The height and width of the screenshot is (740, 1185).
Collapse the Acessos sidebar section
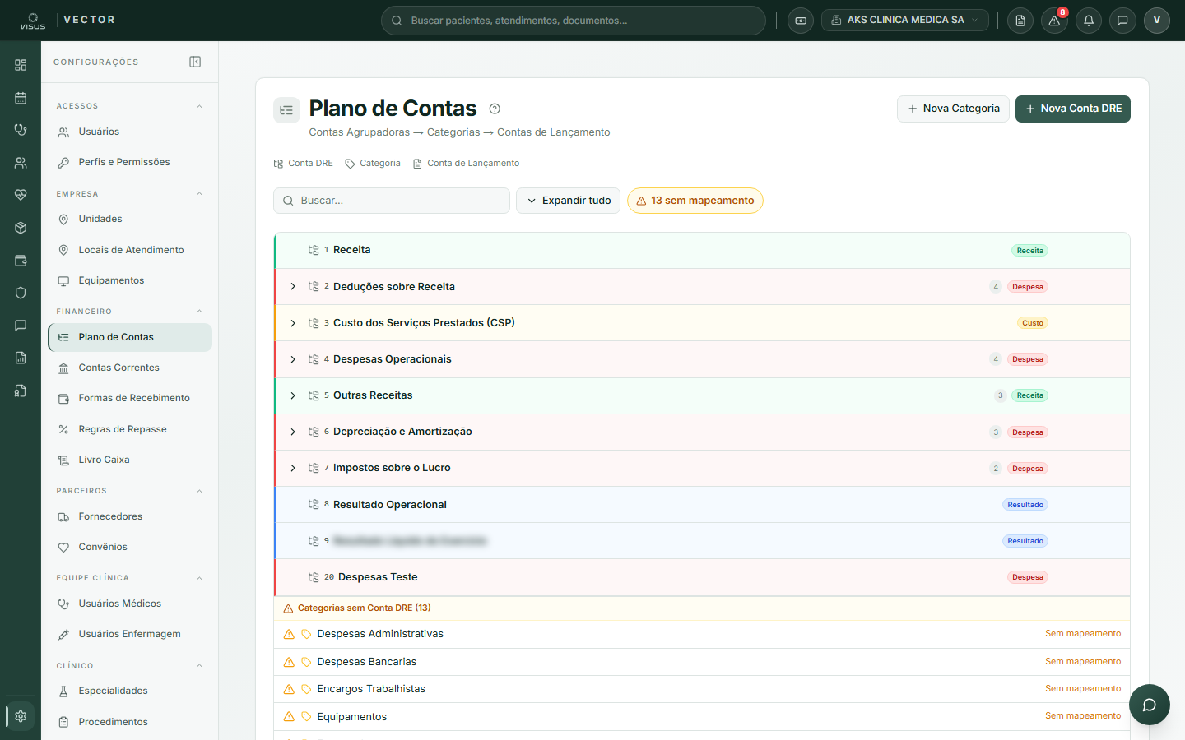(199, 106)
